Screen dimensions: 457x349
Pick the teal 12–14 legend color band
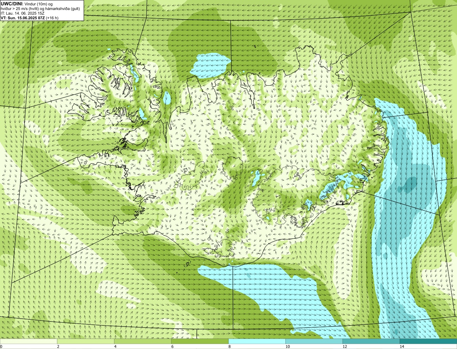[371, 342]
